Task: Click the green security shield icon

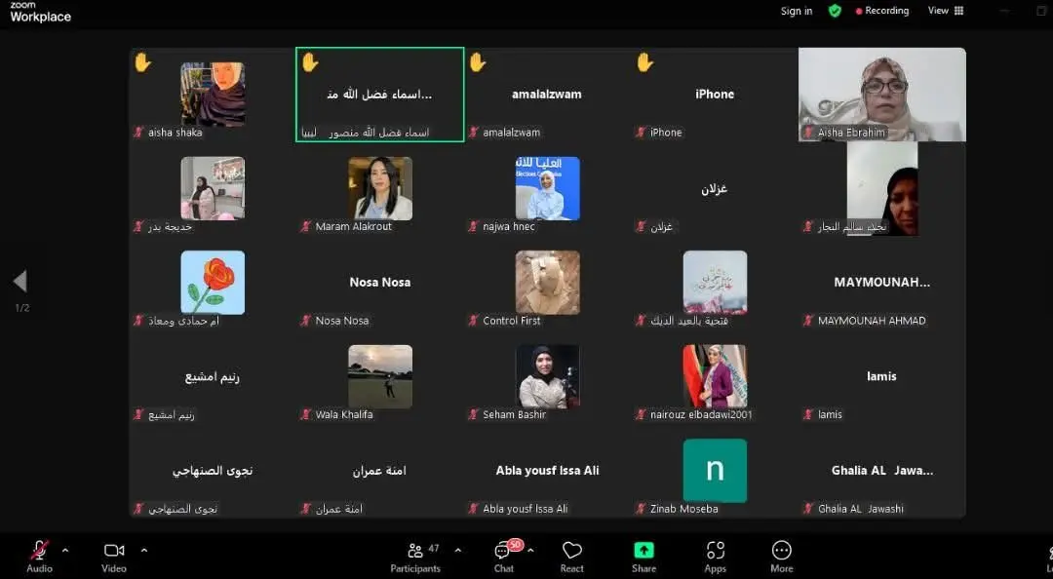Action: pos(835,11)
